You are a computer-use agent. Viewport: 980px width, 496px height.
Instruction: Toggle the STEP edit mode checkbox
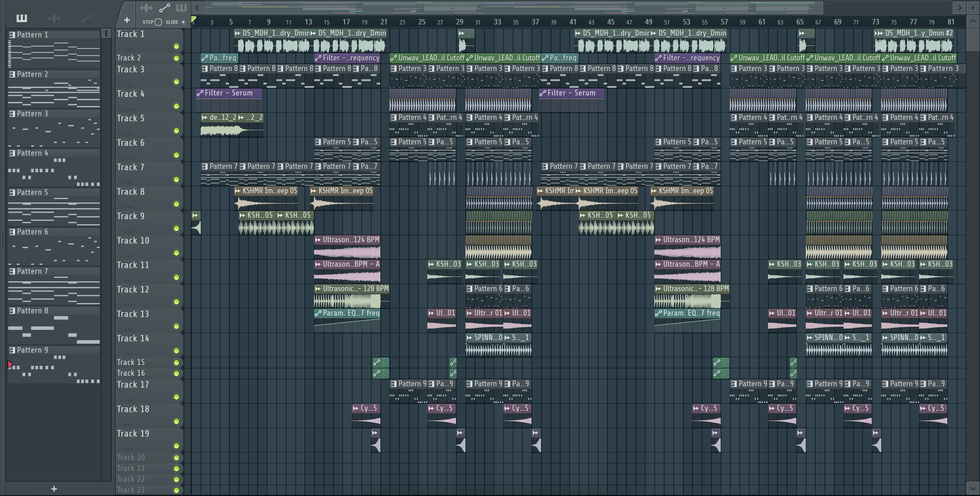coord(158,22)
